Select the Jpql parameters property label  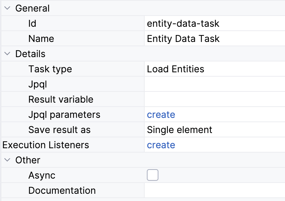point(64,115)
